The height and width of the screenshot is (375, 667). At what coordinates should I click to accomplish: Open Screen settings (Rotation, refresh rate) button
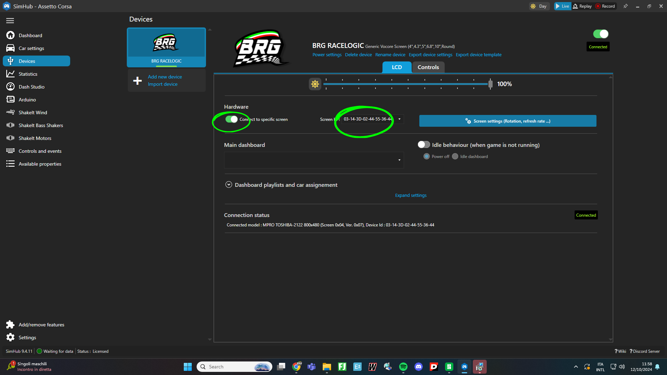pos(508,121)
